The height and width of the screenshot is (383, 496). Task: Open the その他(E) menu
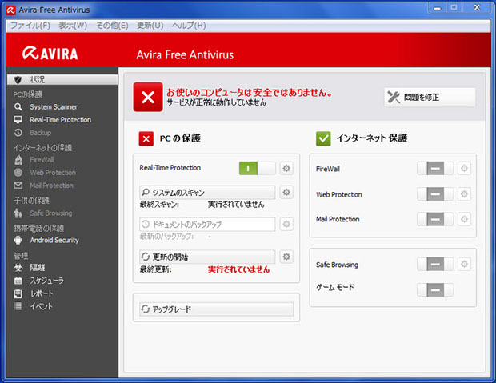point(112,26)
